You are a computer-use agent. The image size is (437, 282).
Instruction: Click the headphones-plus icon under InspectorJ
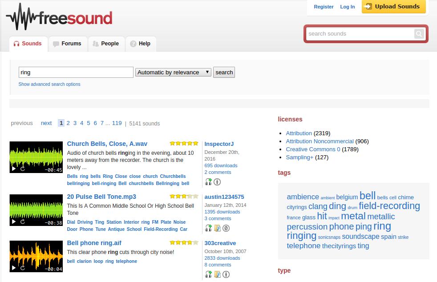208,182
